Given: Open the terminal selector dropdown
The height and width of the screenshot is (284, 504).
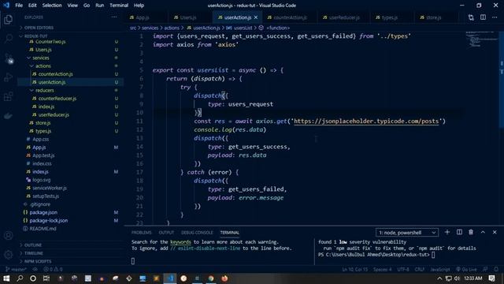Looking at the screenshot, I should tap(407, 233).
